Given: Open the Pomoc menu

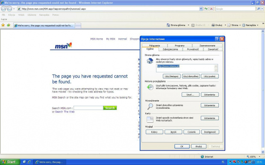Looking at the screenshot, I should coord(56,15).
